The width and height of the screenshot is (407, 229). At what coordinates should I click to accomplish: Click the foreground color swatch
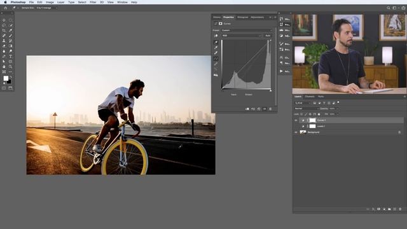pos(6,78)
